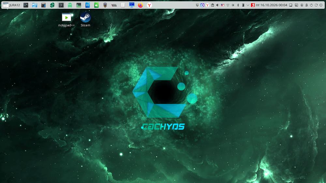Open the system settings sliders icon
Screen dimensions: 326x183
point(26,5)
